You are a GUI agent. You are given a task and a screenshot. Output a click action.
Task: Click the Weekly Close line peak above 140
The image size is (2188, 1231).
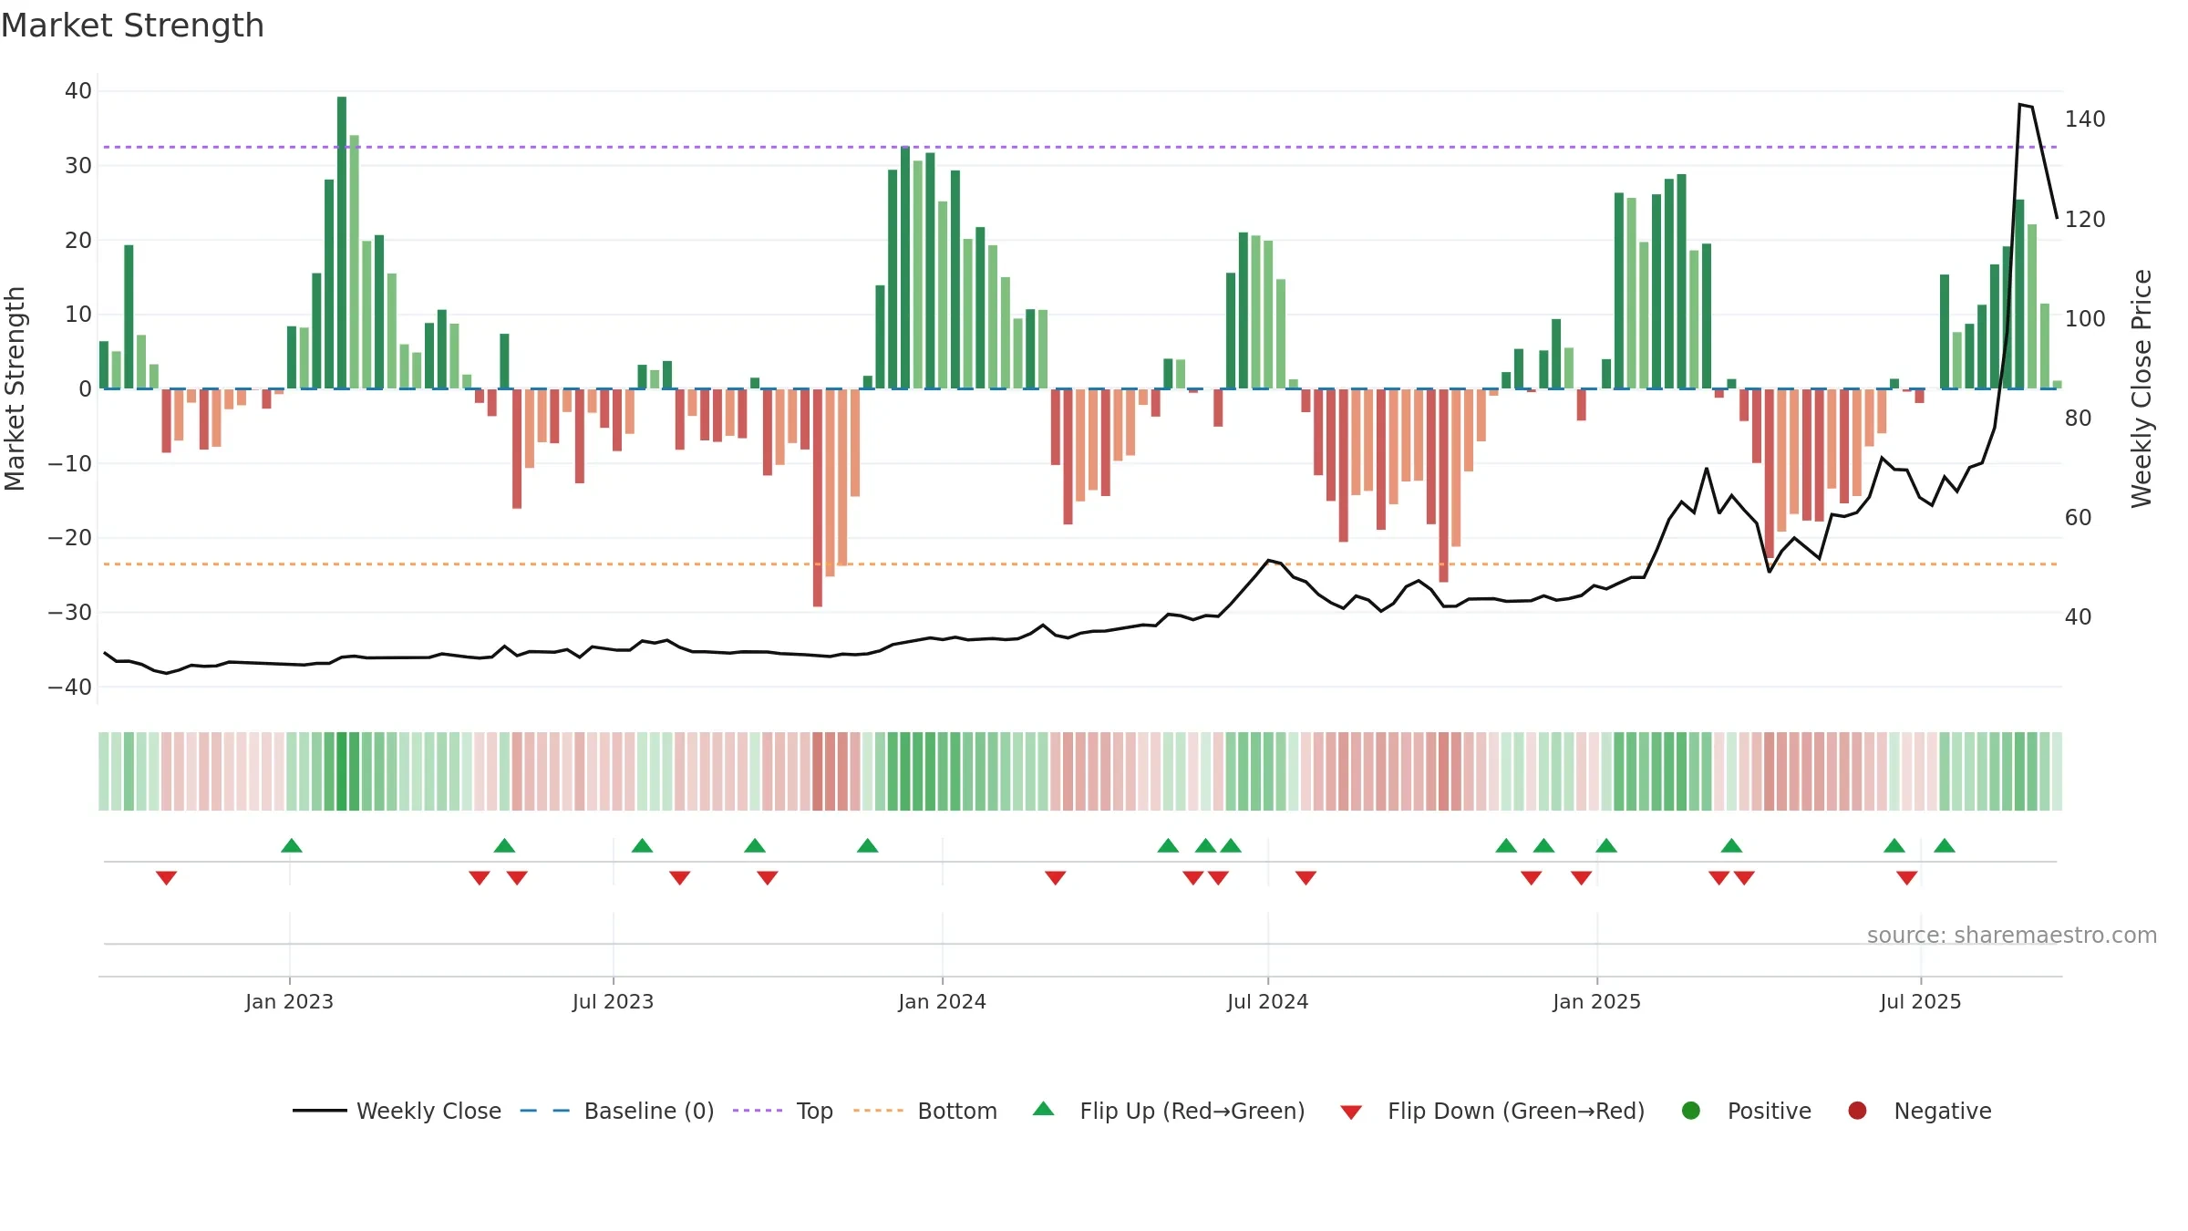2020,105
